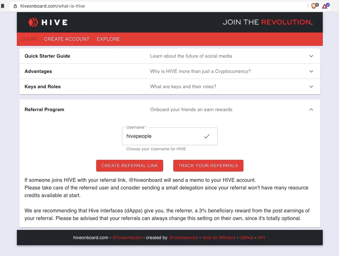Click 'What are keys and their roles?'
This screenshot has height=256, width=339.
click(x=183, y=87)
